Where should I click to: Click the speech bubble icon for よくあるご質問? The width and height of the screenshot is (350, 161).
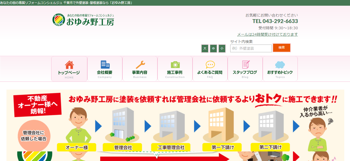click(210, 65)
